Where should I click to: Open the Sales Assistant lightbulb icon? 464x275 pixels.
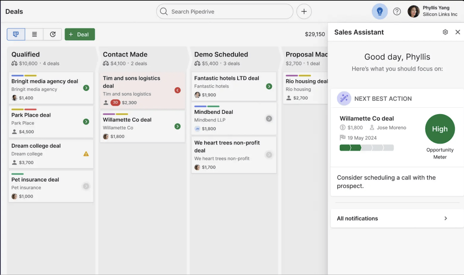(x=380, y=12)
